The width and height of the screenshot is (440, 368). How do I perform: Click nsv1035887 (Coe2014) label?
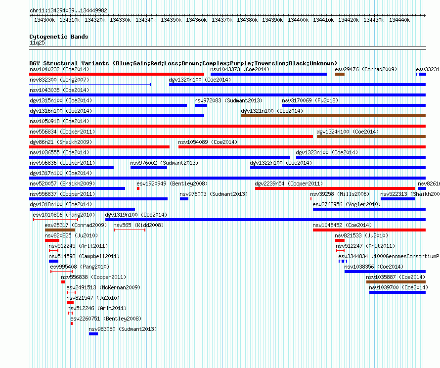point(396,277)
